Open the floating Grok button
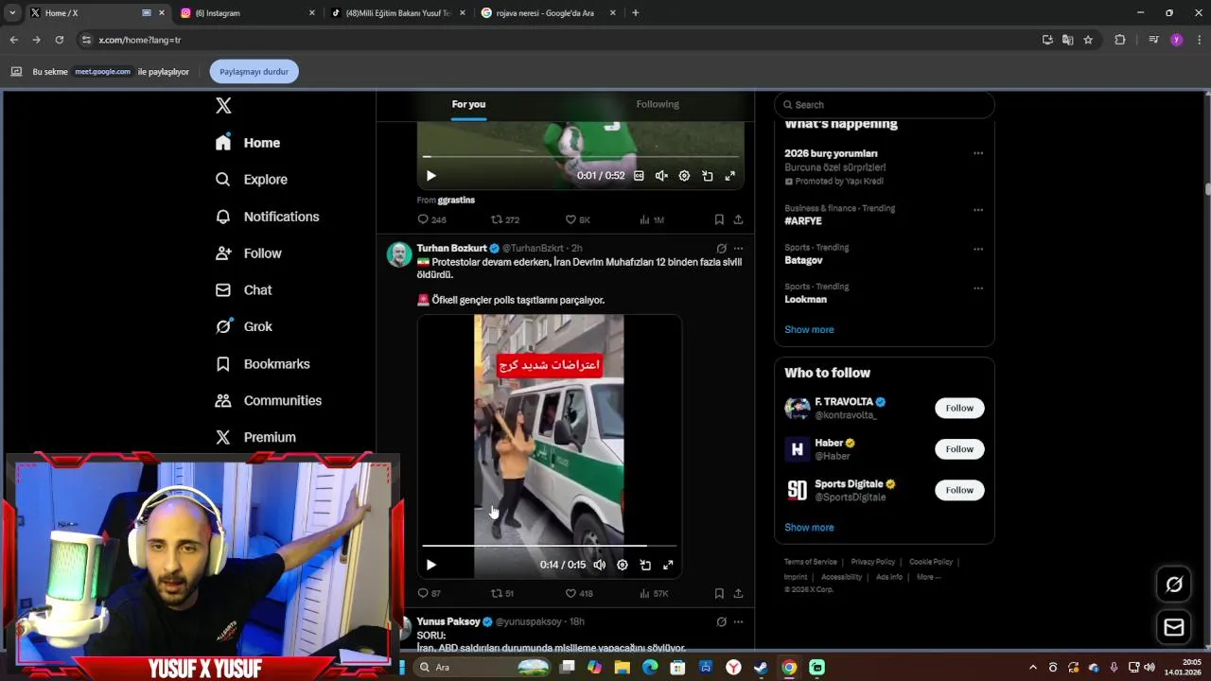1211x681 pixels. tap(1174, 585)
